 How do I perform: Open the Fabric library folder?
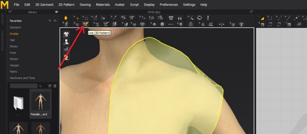point(13,71)
